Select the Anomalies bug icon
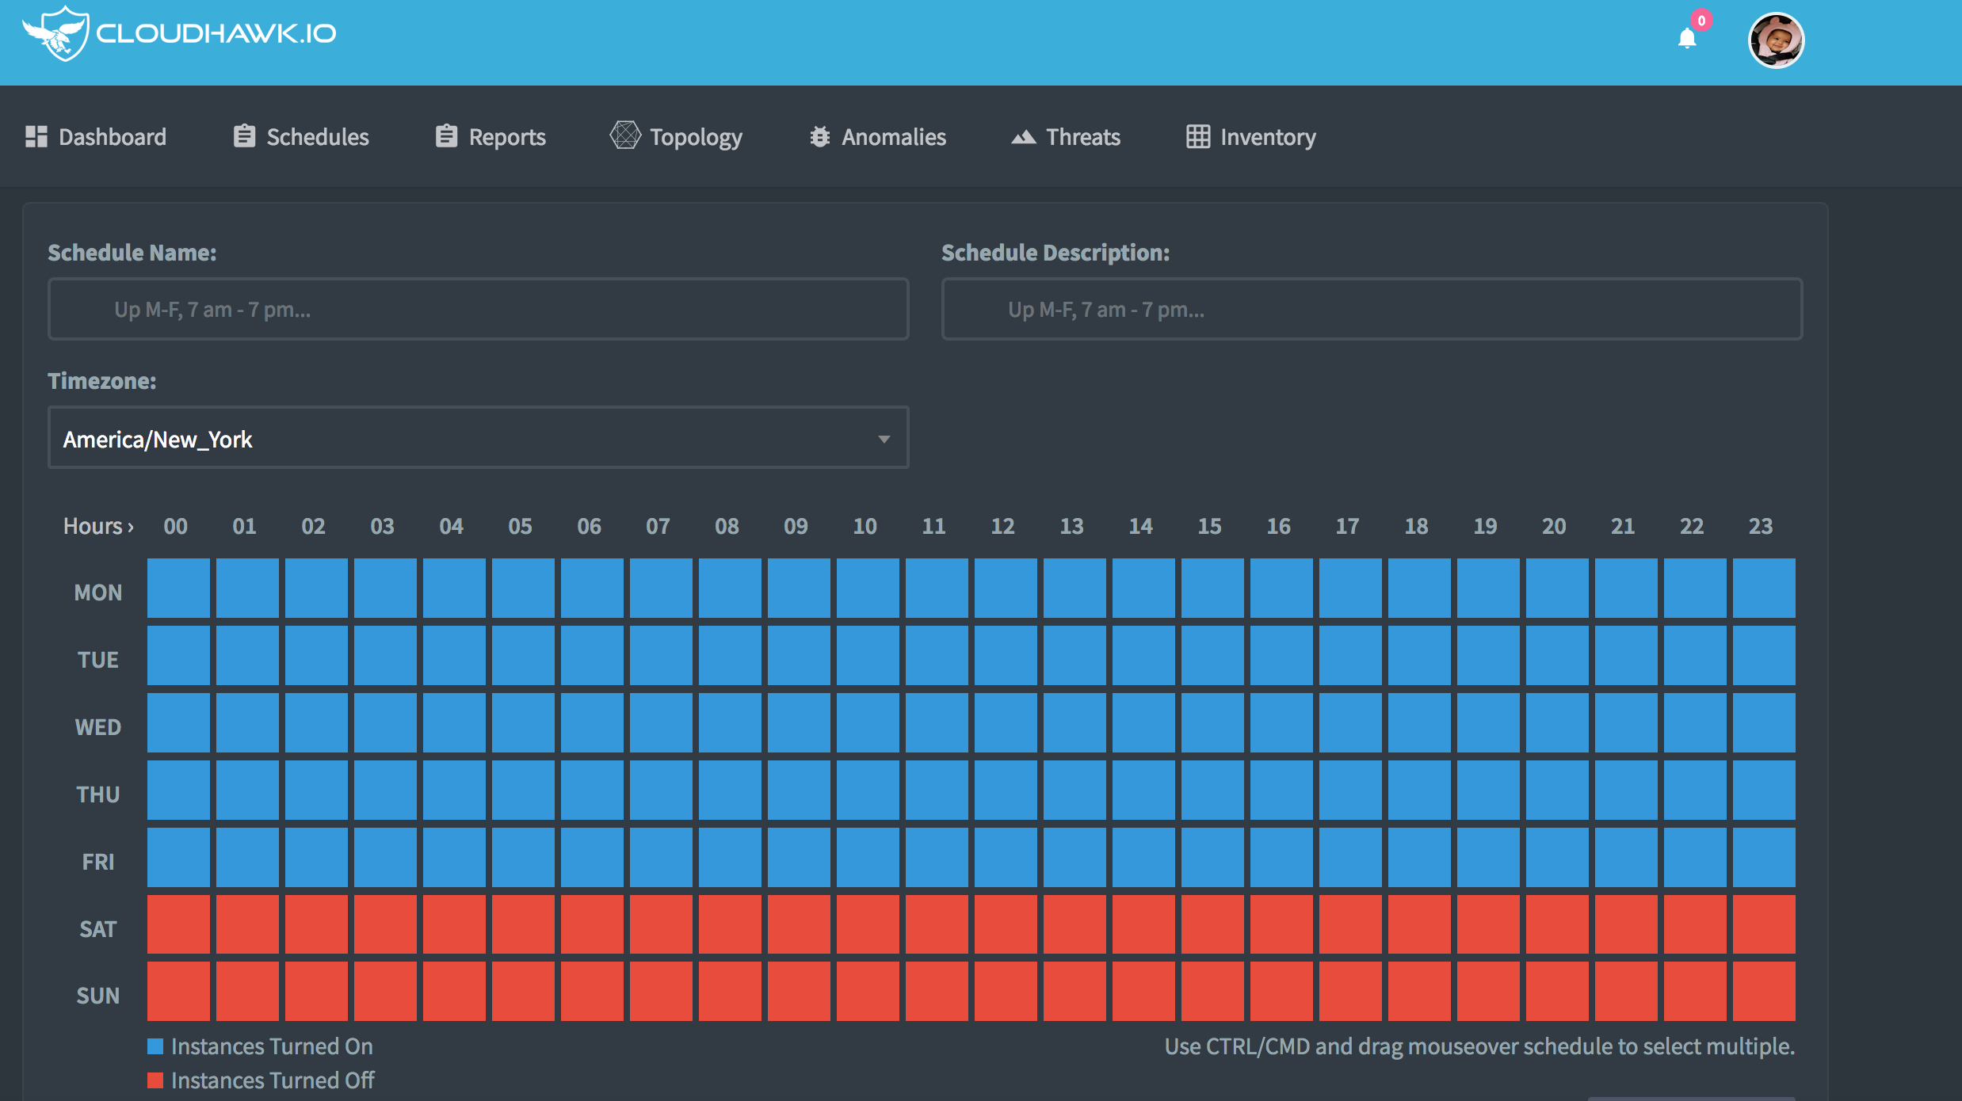Viewport: 1962px width, 1101px height. coord(819,135)
